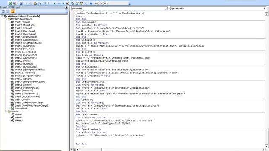This screenshot has height=151, width=269.
Task: Undo the last edit
Action: click(x=45, y=3)
